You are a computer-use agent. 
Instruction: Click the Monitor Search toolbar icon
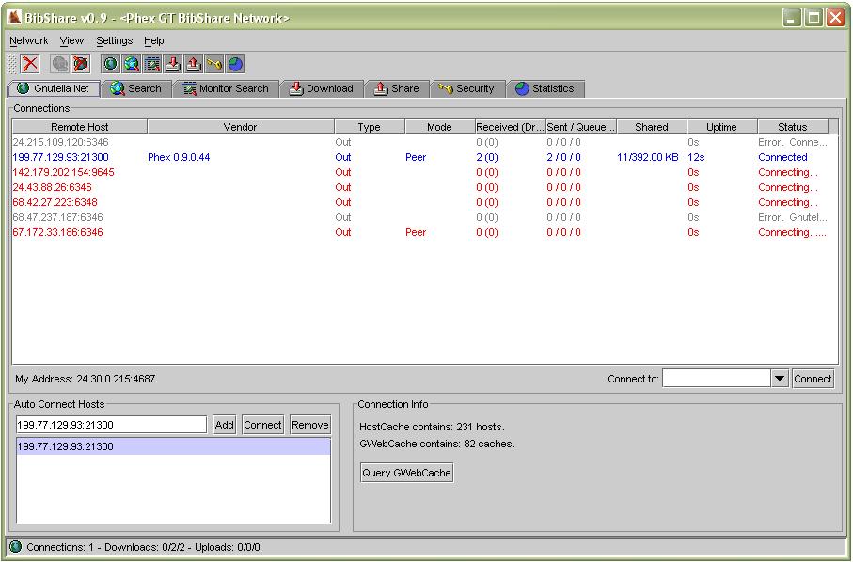[150, 64]
